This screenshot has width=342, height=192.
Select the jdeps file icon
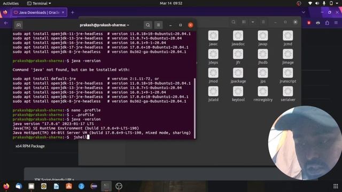click(x=213, y=54)
